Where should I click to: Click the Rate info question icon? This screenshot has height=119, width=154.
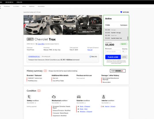coord(90,57)
